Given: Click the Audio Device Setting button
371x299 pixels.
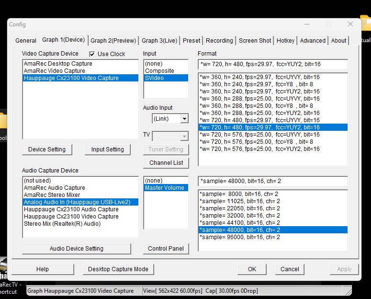Looking at the screenshot, I should [x=77, y=249].
